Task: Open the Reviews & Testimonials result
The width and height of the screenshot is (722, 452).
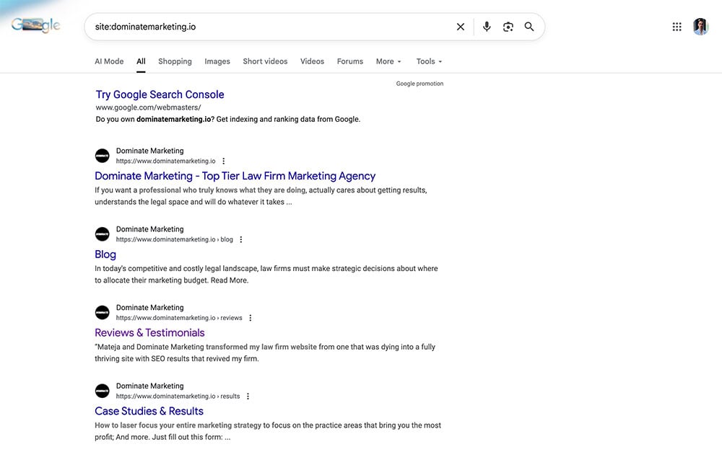Action: point(149,332)
